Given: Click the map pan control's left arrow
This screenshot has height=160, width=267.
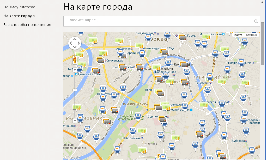Looking at the screenshot, I should (71, 43).
